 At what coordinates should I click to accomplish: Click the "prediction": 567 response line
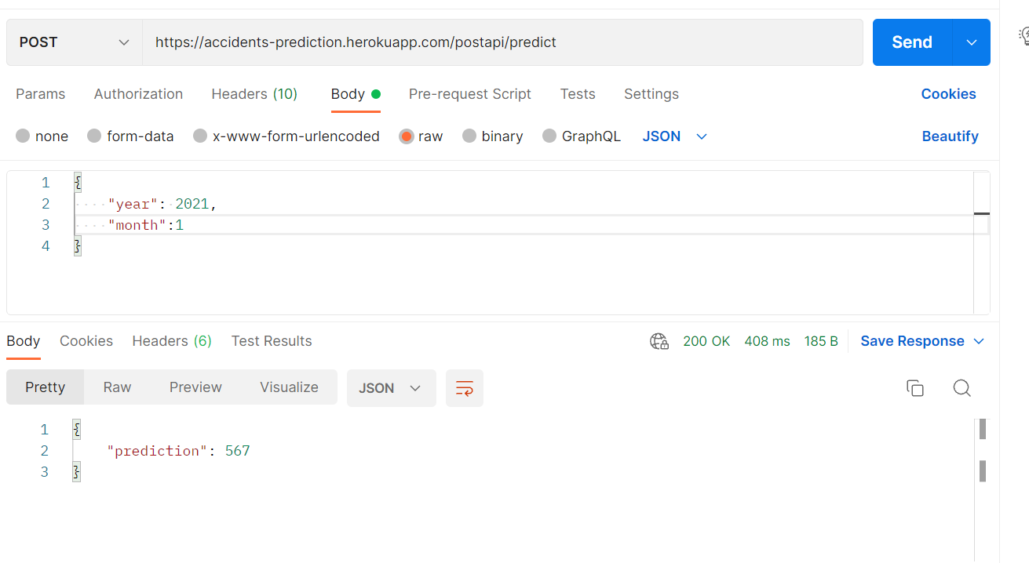click(179, 451)
